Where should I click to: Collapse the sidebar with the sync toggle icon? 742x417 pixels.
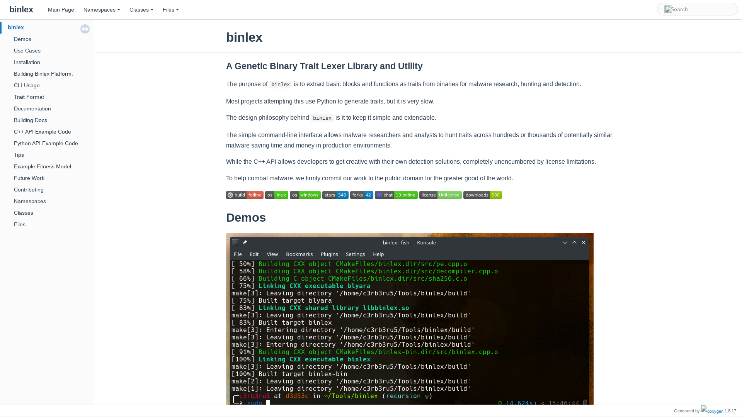click(85, 29)
